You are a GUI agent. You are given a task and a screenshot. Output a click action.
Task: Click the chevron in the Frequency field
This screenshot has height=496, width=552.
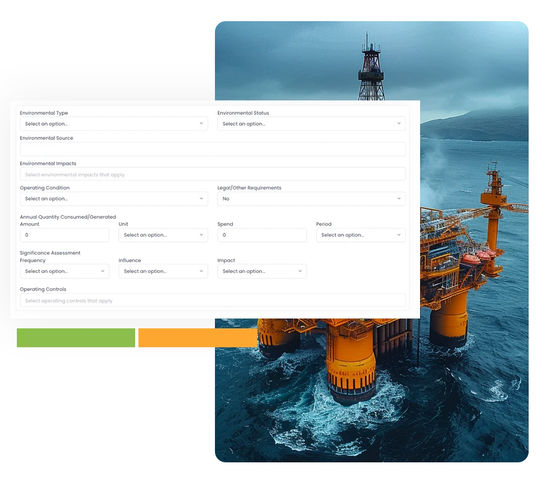pos(103,271)
